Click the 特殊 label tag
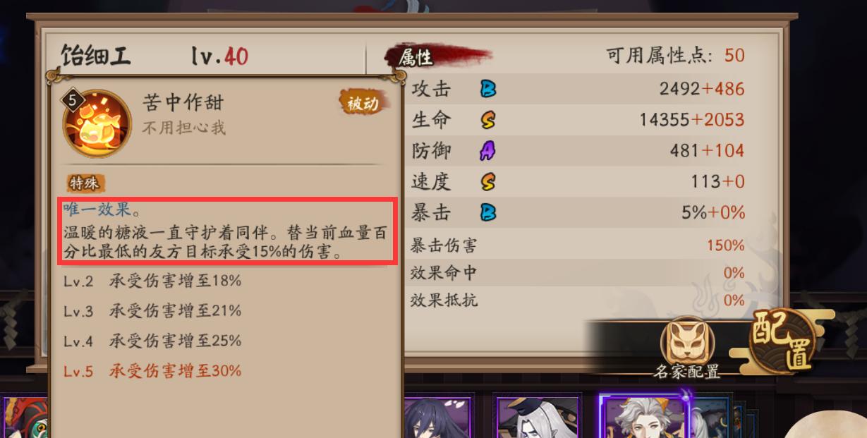The width and height of the screenshot is (867, 438). click(85, 183)
